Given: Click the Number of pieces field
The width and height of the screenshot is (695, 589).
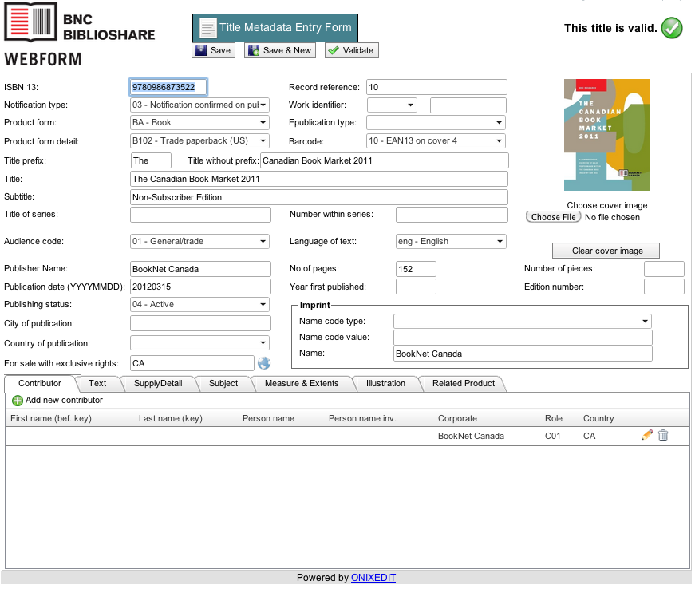Looking at the screenshot, I should pos(665,270).
